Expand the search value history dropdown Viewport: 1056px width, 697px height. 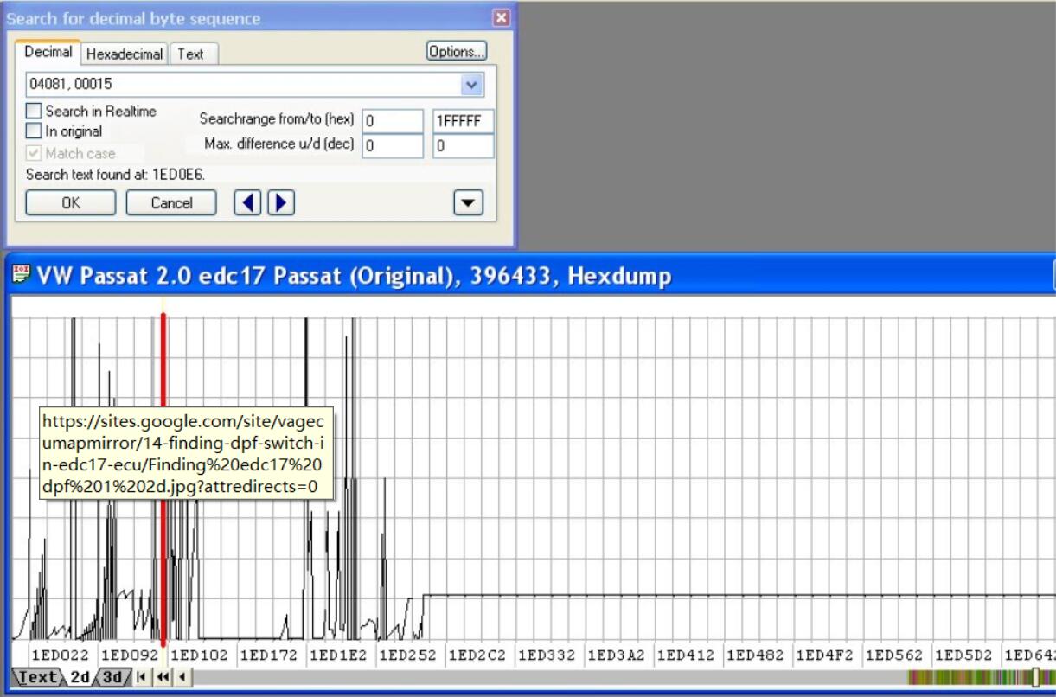pos(472,84)
